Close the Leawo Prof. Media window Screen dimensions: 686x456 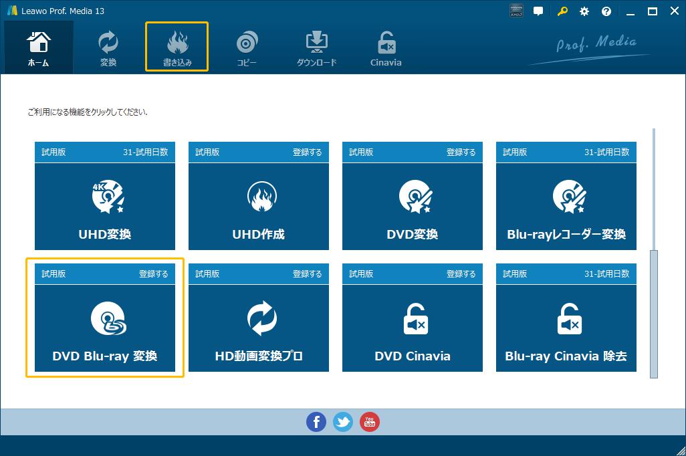675,11
